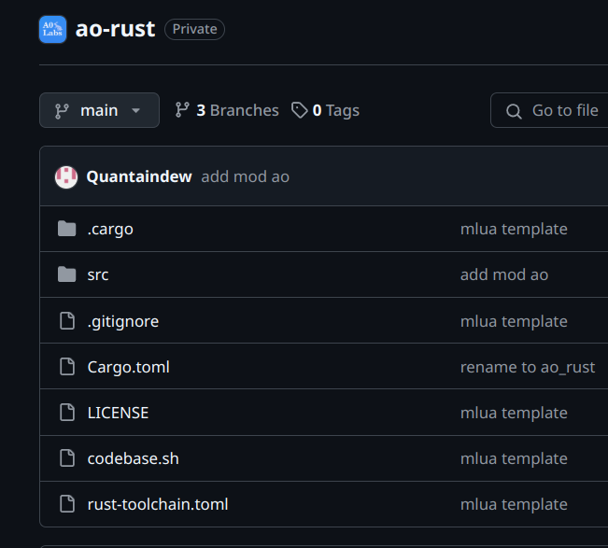Open the LICENSE file

(118, 413)
